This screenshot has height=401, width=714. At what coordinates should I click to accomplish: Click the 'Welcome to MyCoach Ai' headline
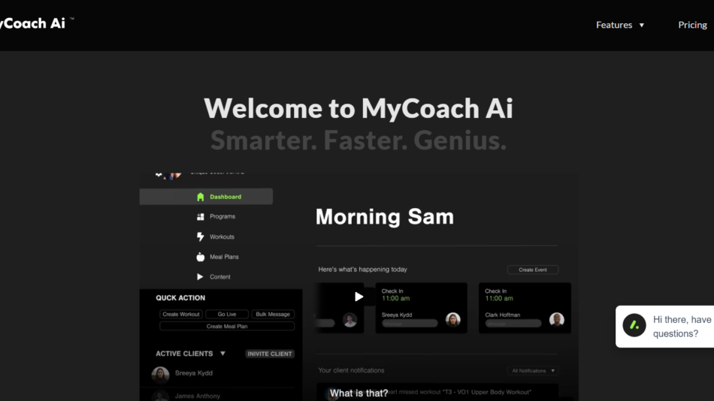[359, 108]
